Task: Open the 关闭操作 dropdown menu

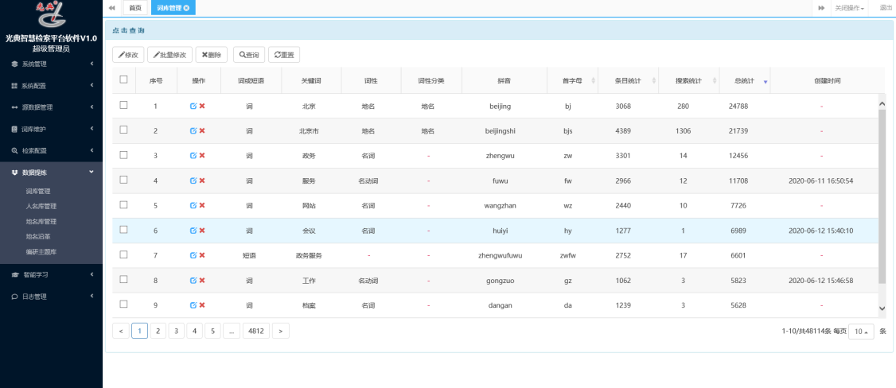Action: point(849,8)
